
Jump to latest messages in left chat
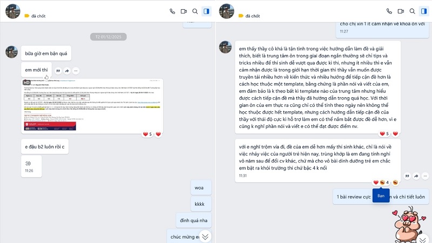tap(205, 237)
